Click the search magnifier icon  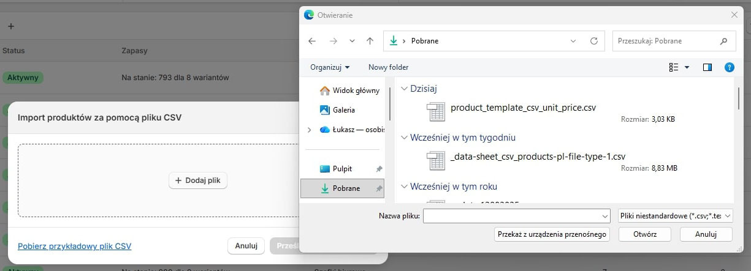[723, 41]
